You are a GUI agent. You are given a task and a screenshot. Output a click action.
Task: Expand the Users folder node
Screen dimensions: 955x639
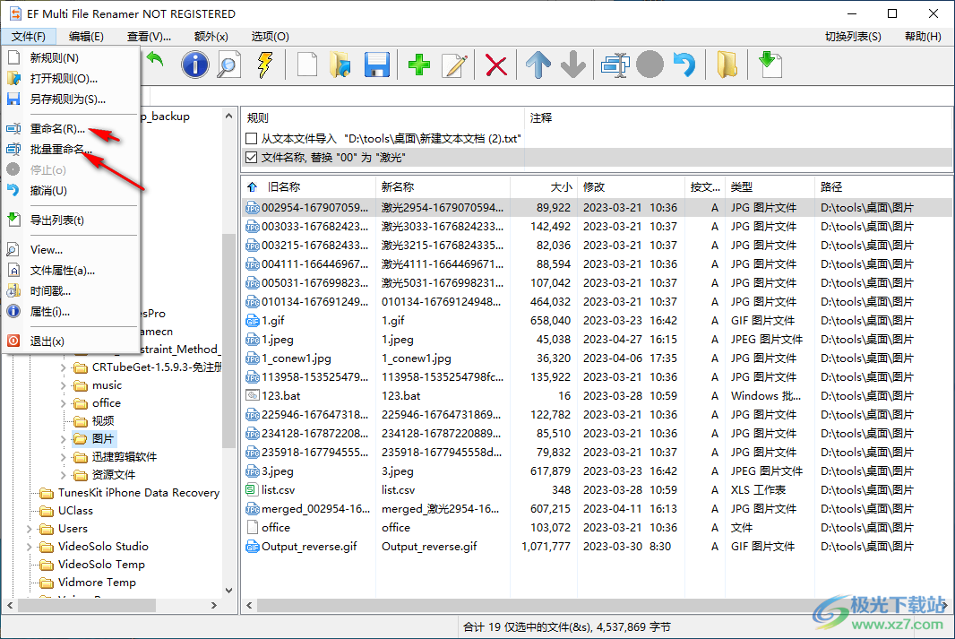[30, 529]
